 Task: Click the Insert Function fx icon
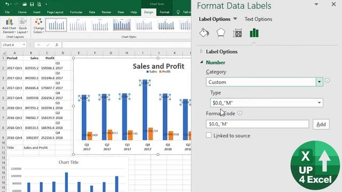point(57,45)
